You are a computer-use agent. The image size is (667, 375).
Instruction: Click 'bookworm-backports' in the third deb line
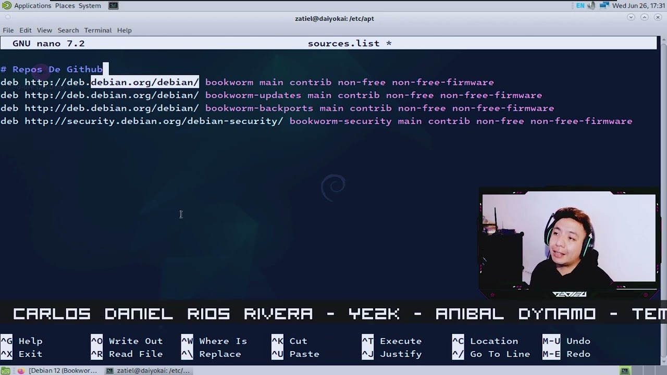[259, 108]
